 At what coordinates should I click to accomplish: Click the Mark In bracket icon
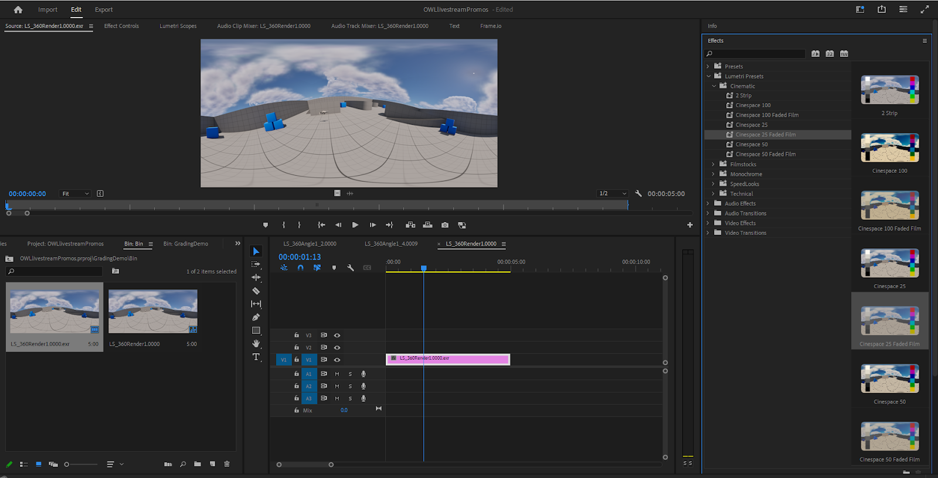point(284,225)
